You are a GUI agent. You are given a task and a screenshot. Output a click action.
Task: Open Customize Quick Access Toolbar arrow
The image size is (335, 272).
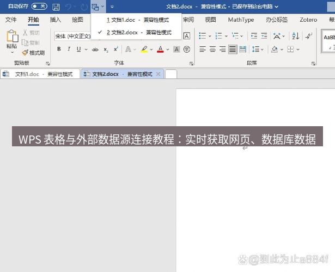112,7
